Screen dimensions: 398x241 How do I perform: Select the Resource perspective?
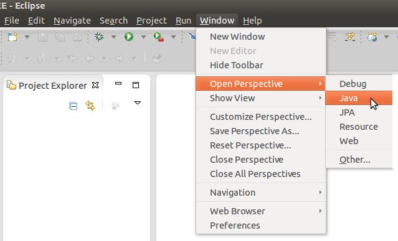click(359, 127)
